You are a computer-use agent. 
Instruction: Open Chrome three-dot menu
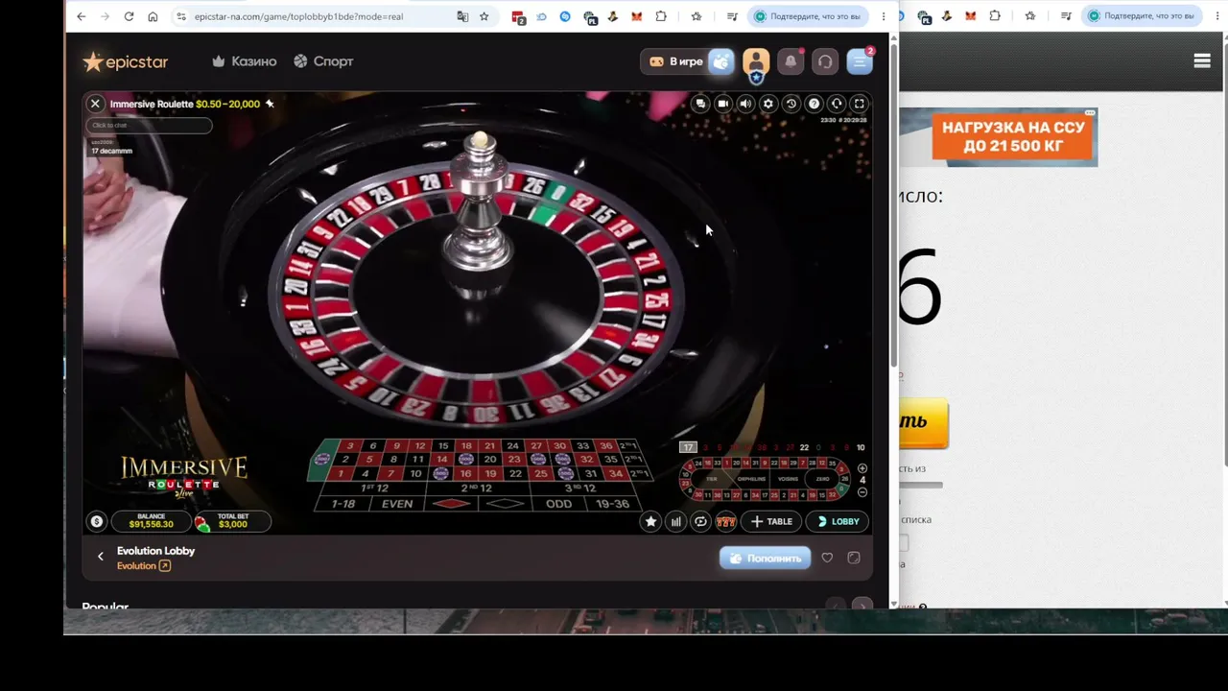884,16
